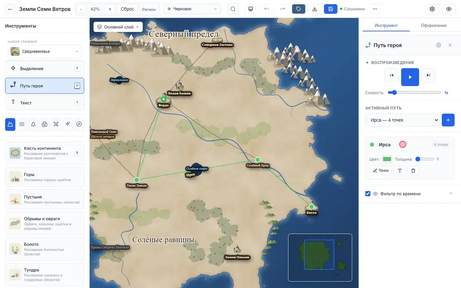The width and height of the screenshot is (461, 288).
Task: Switch to the Инструмент tab
Action: pos(386,25)
